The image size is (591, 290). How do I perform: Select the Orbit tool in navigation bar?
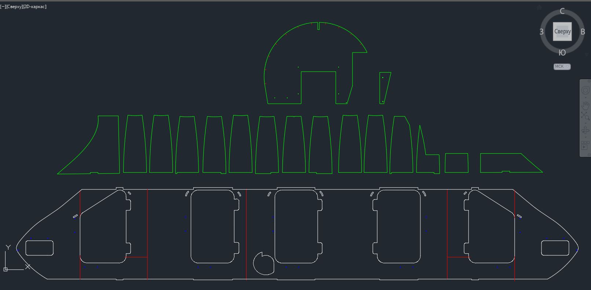point(585,131)
